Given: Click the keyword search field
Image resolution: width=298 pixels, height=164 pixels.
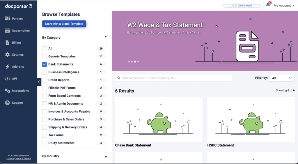Looking at the screenshot, I should coord(173,78).
